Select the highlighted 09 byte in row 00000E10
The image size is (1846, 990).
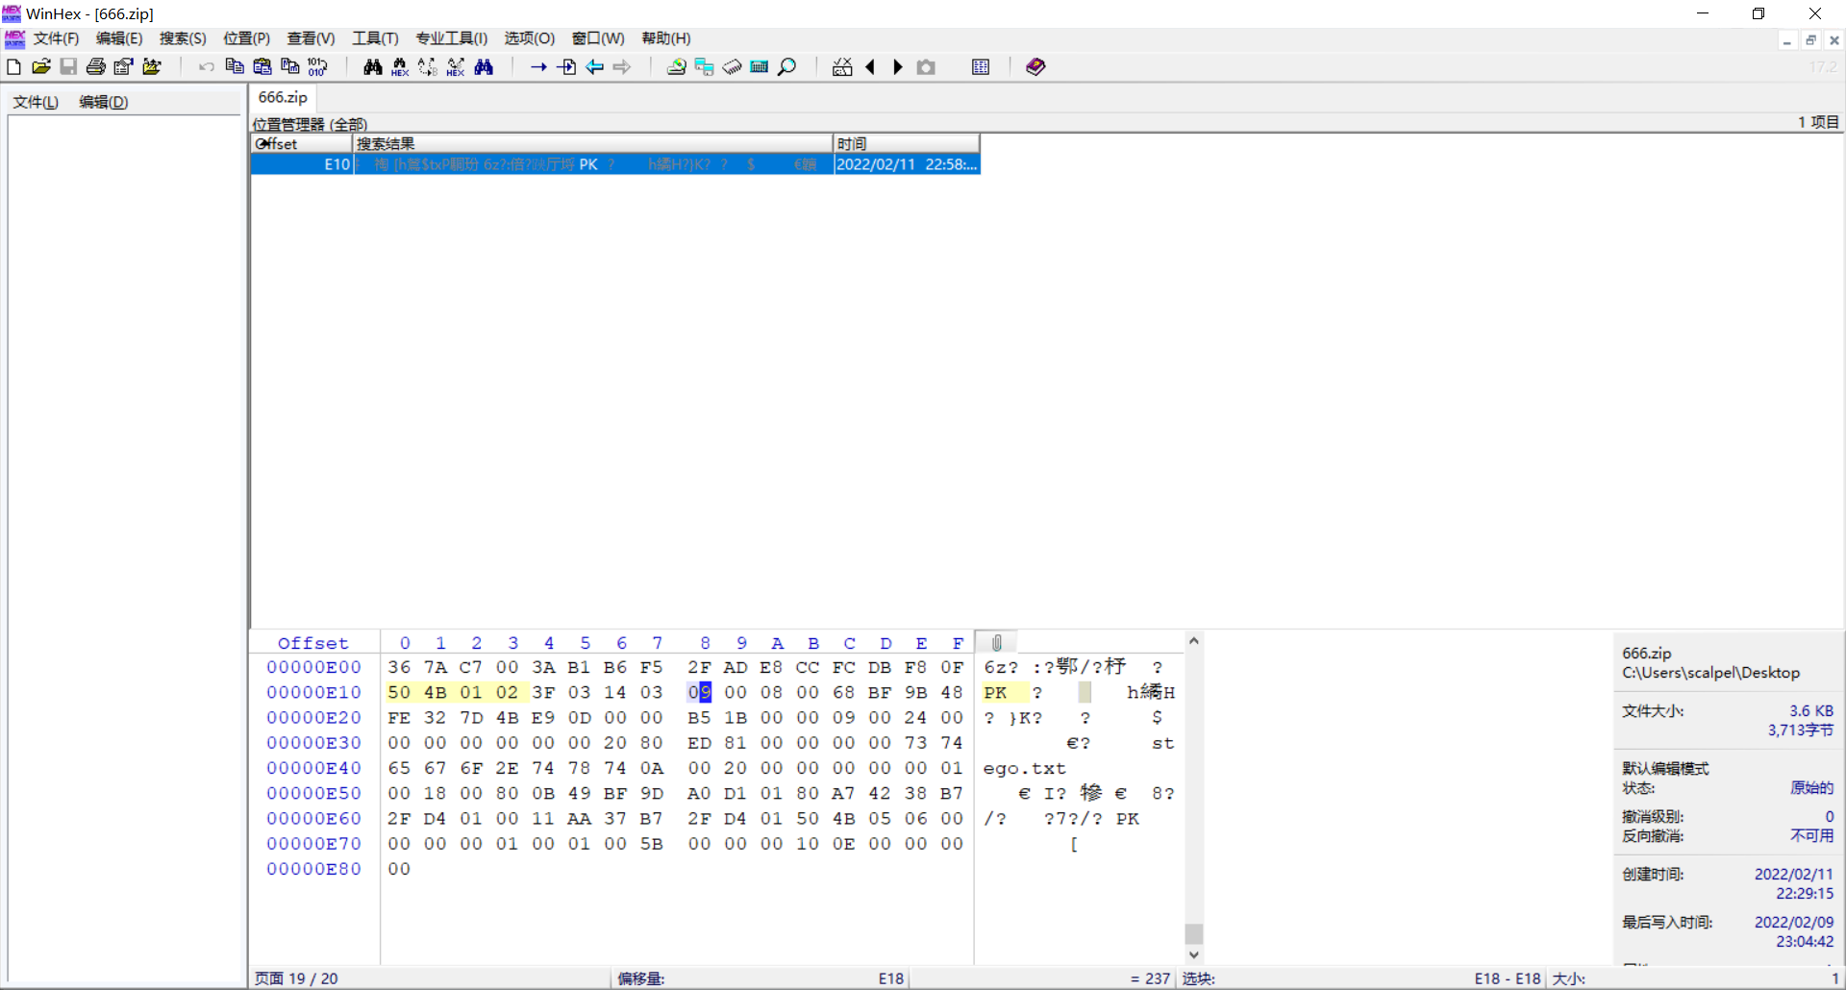700,692
